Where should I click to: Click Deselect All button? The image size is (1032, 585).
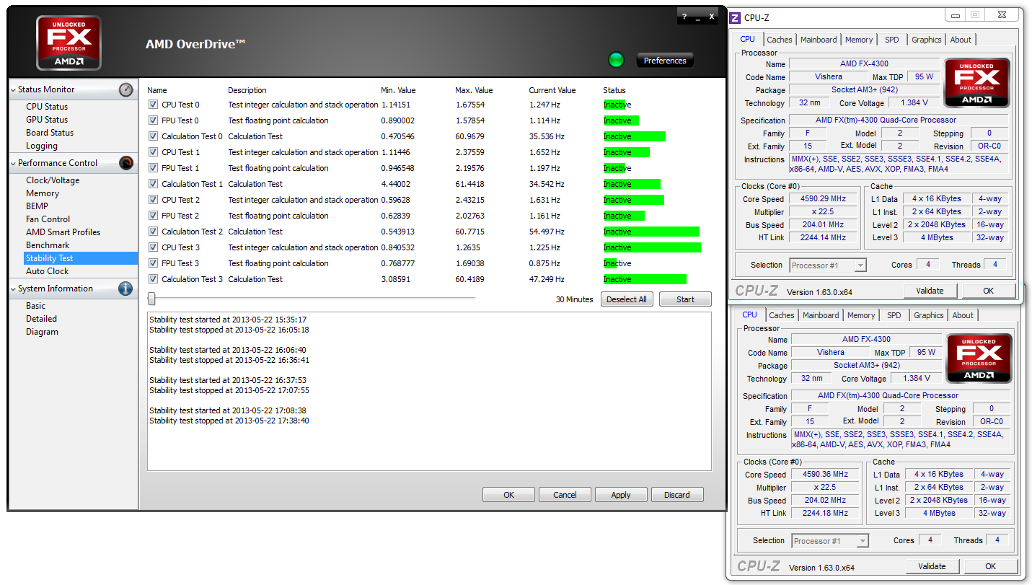(627, 299)
